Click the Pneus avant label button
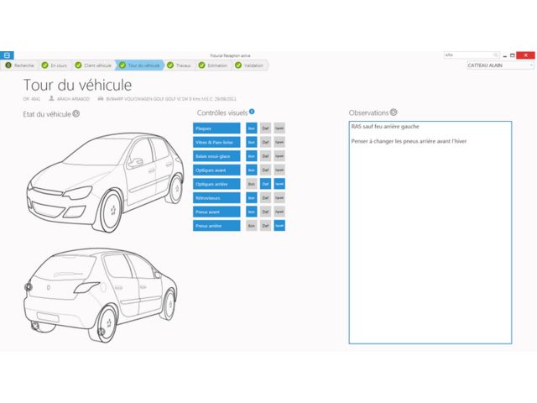This screenshot has width=537, height=403. 216,212
